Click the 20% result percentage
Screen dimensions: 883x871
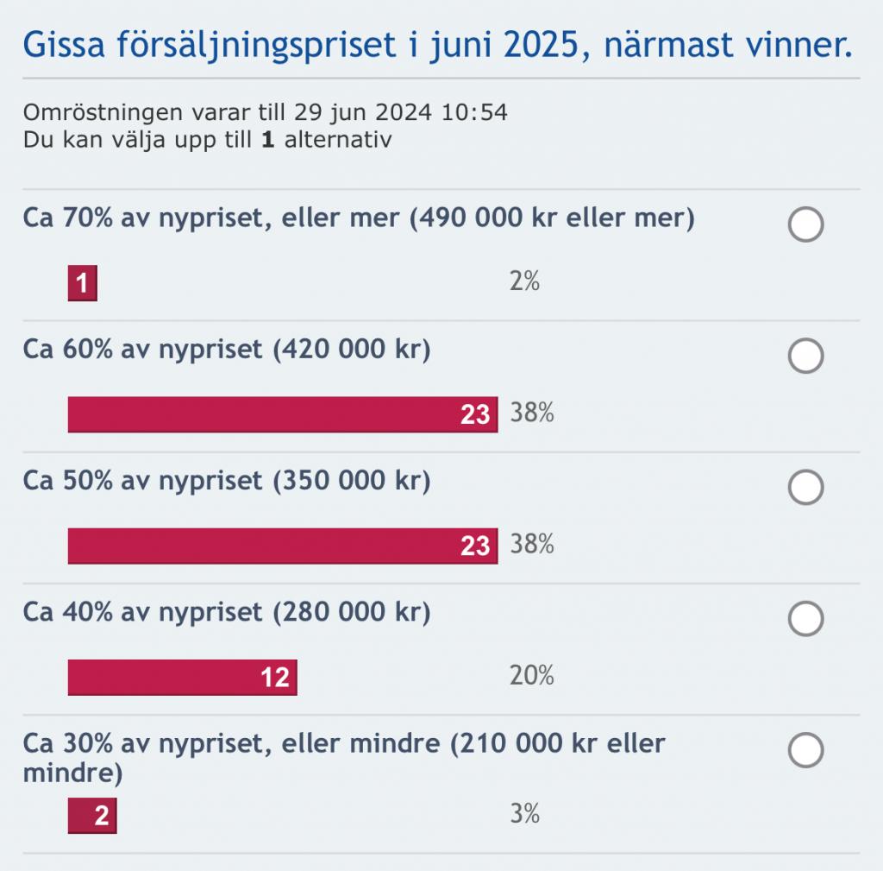[x=531, y=675]
